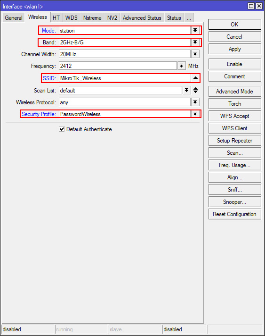Click the Frequency field showing 2412
The width and height of the screenshot is (265, 336).
(118, 66)
